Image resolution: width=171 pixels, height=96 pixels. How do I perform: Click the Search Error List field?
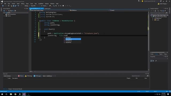(139, 76)
